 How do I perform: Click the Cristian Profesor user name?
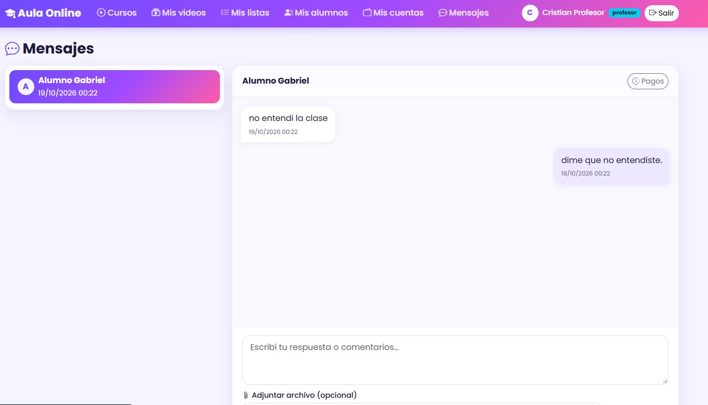(573, 12)
